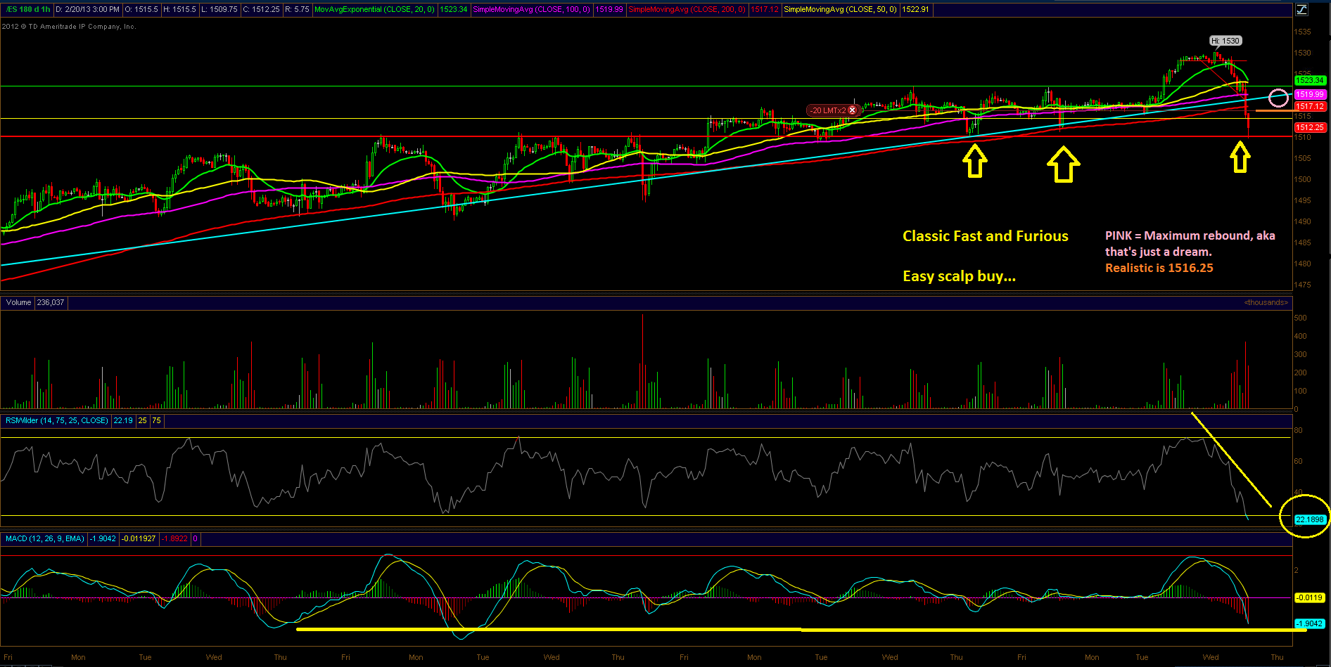The width and height of the screenshot is (1331, 667).
Task: Open SimpleMovingAvg (CLOSE, 100, 0) study label
Action: 531,9
